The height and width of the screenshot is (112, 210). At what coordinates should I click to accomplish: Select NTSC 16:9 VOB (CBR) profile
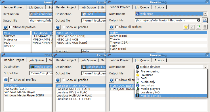pyautogui.click(x=81, y=43)
